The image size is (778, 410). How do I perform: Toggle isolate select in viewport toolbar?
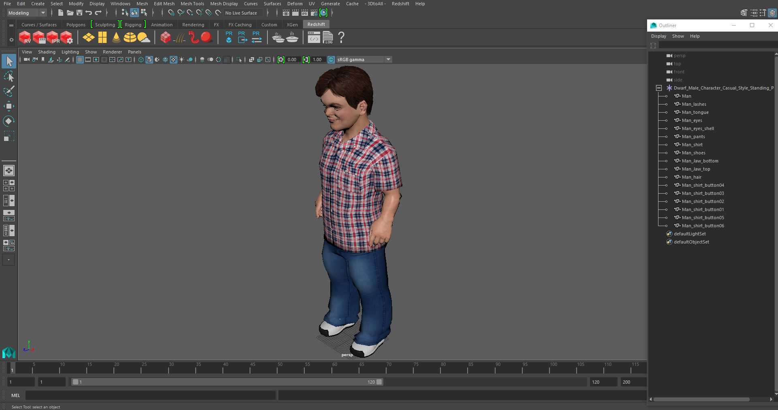point(239,60)
